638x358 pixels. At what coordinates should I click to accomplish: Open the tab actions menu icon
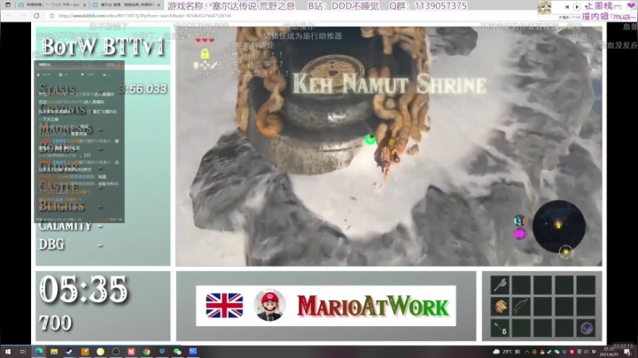coord(8,5)
